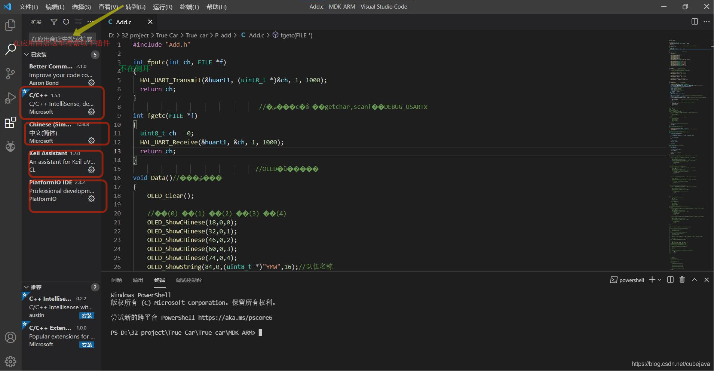Click the filter extensions funnel icon
The height and width of the screenshot is (371, 714).
click(54, 22)
